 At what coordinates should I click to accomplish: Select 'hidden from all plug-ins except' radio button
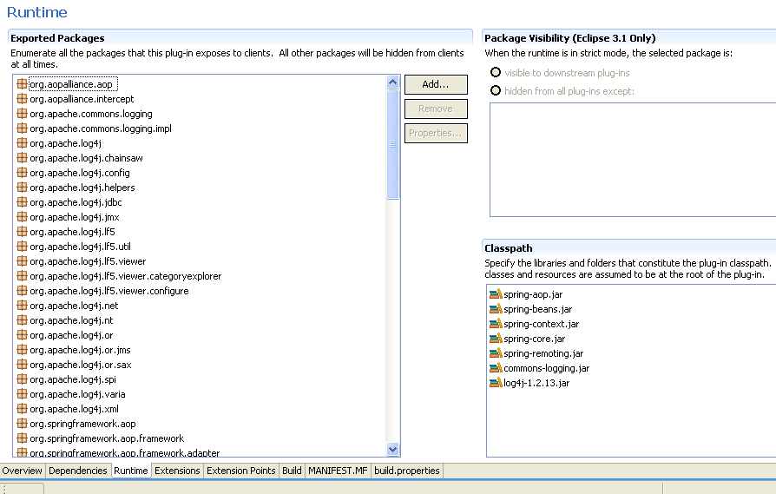coord(496,90)
